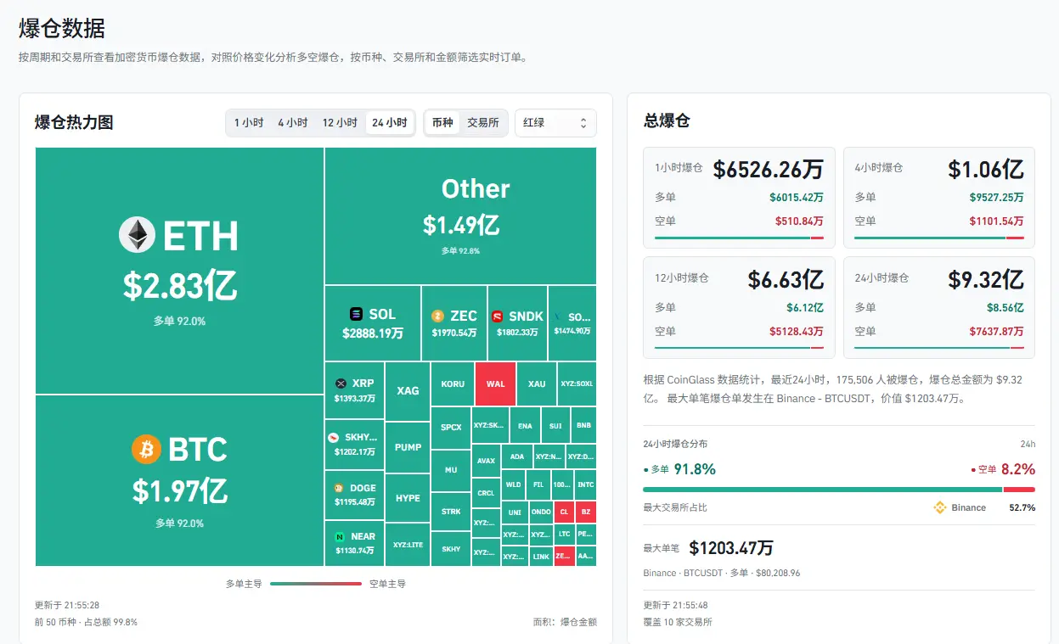This screenshot has height=644, width=1059.
Task: Click the long/short ratio bar in 1小时爆仓 card
Action: [x=739, y=238]
